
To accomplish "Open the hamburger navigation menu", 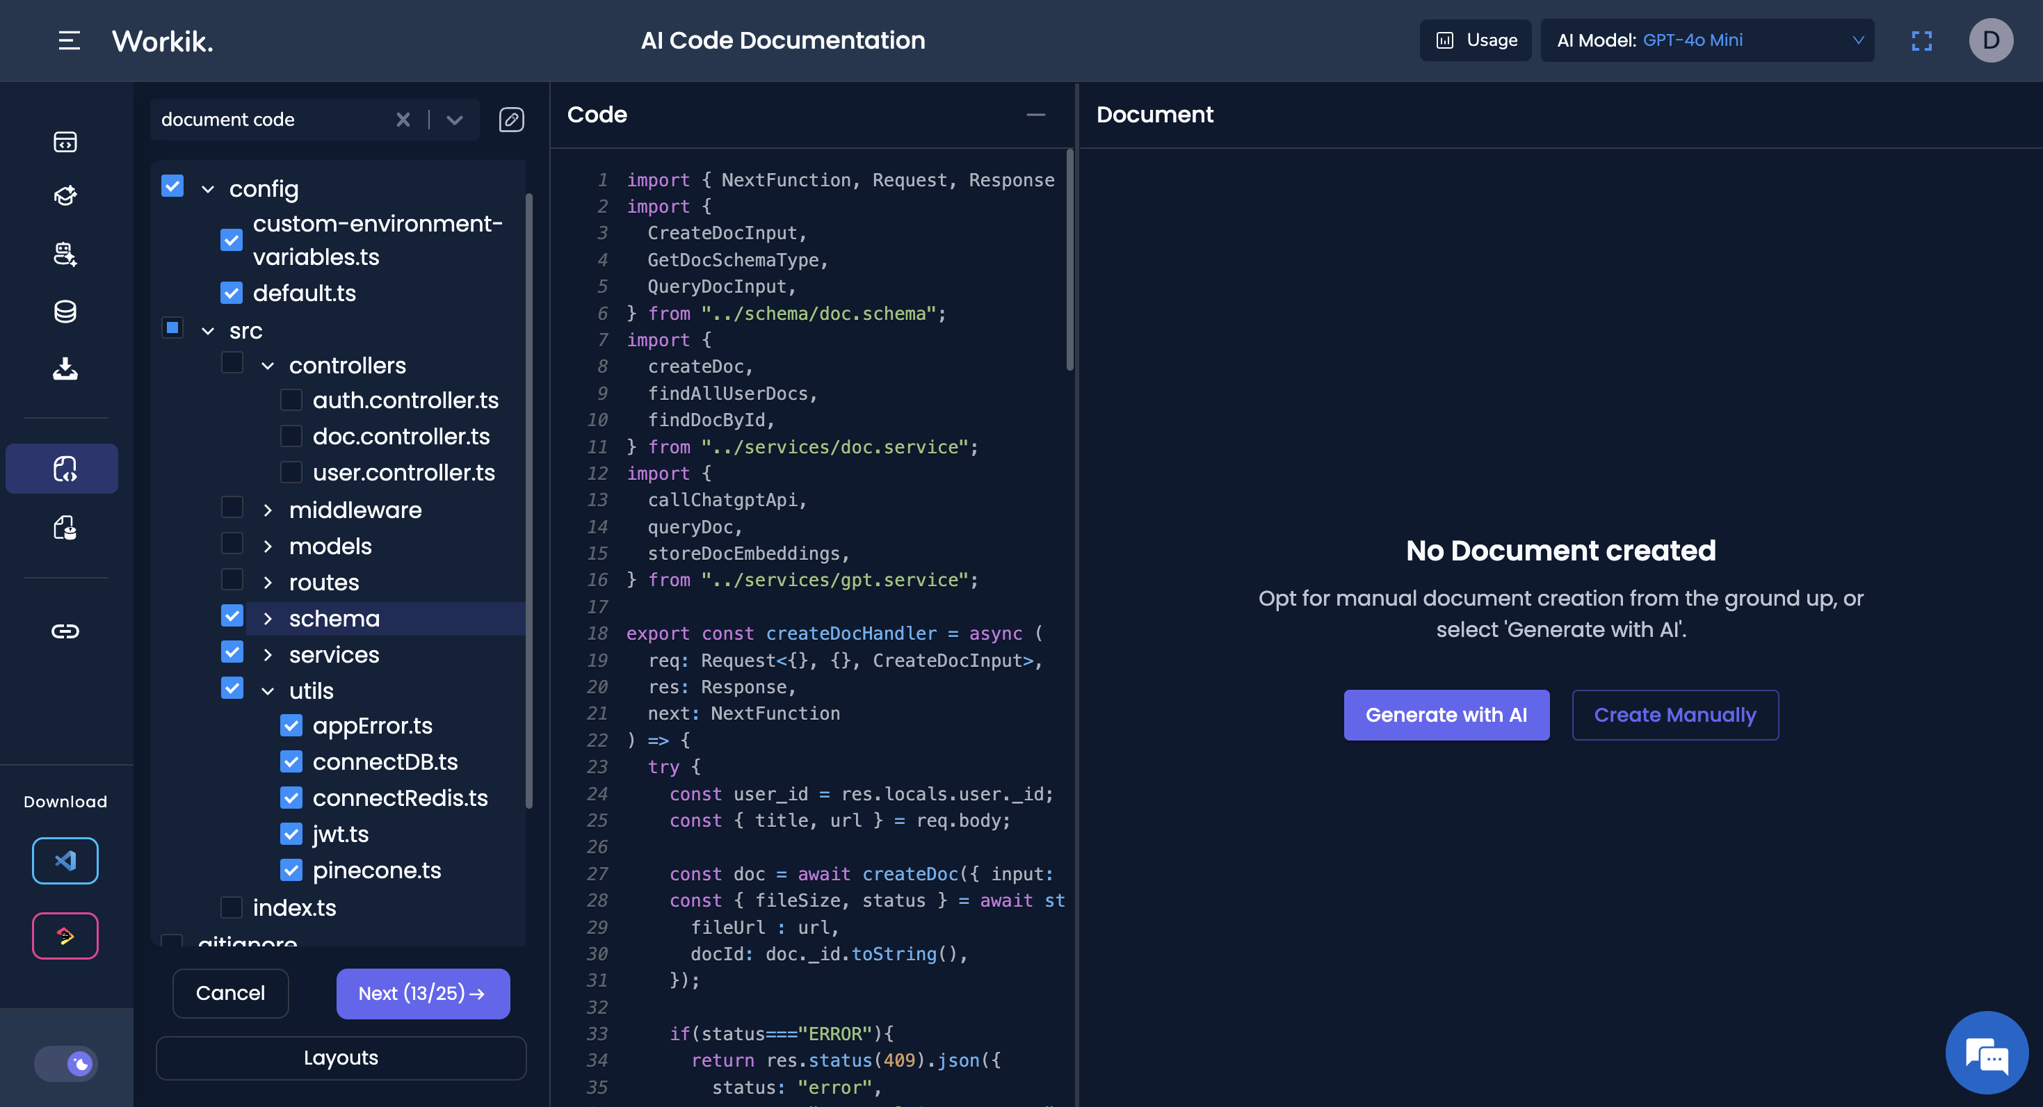I will click(x=69, y=40).
